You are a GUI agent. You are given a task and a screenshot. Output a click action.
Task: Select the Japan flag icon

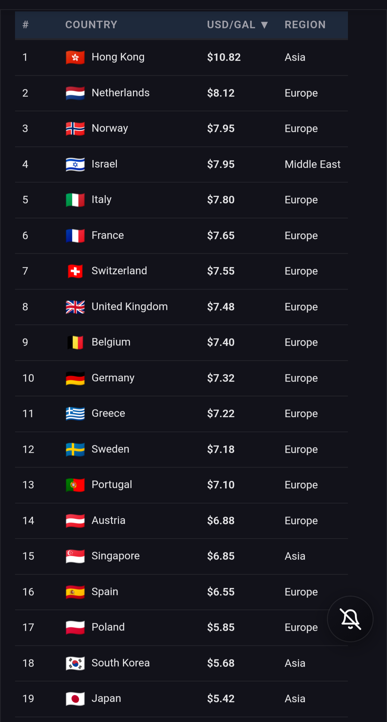coord(75,699)
